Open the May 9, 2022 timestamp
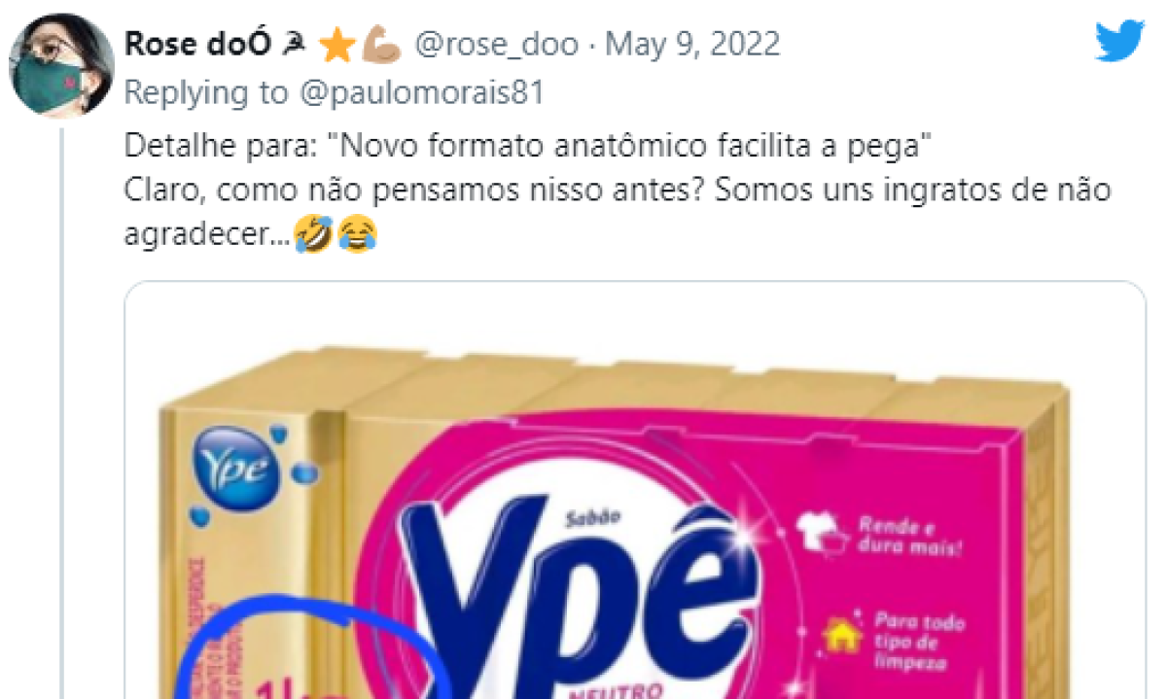 pos(692,45)
